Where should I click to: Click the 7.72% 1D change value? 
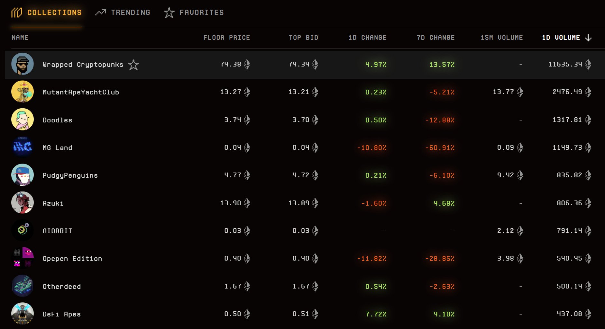pos(376,314)
